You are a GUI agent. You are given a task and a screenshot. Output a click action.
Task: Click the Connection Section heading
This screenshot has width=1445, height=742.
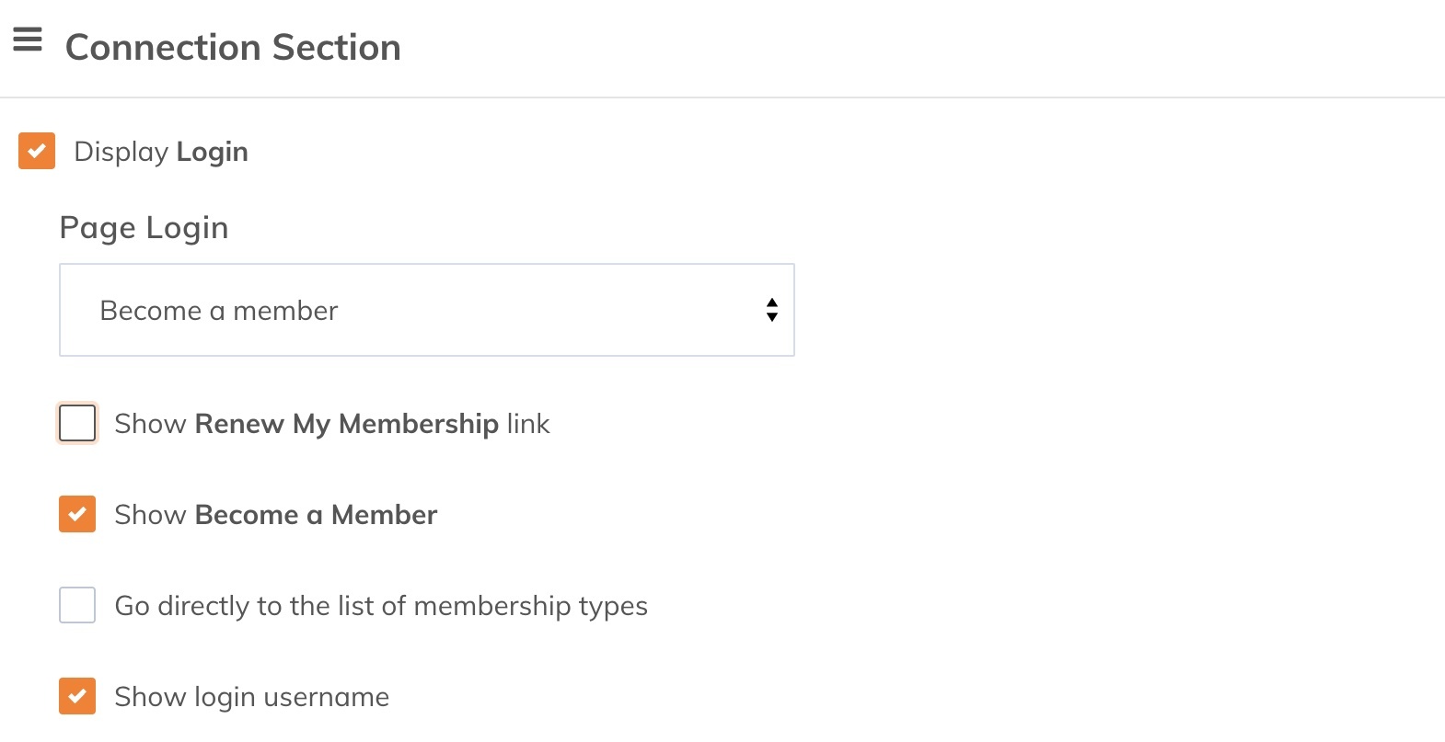233,48
